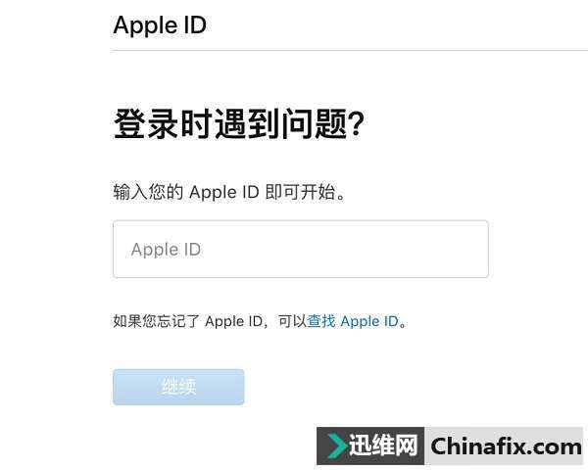This screenshot has height=470, width=588.
Task: Click the 可以 text before the link
Action: (x=292, y=321)
